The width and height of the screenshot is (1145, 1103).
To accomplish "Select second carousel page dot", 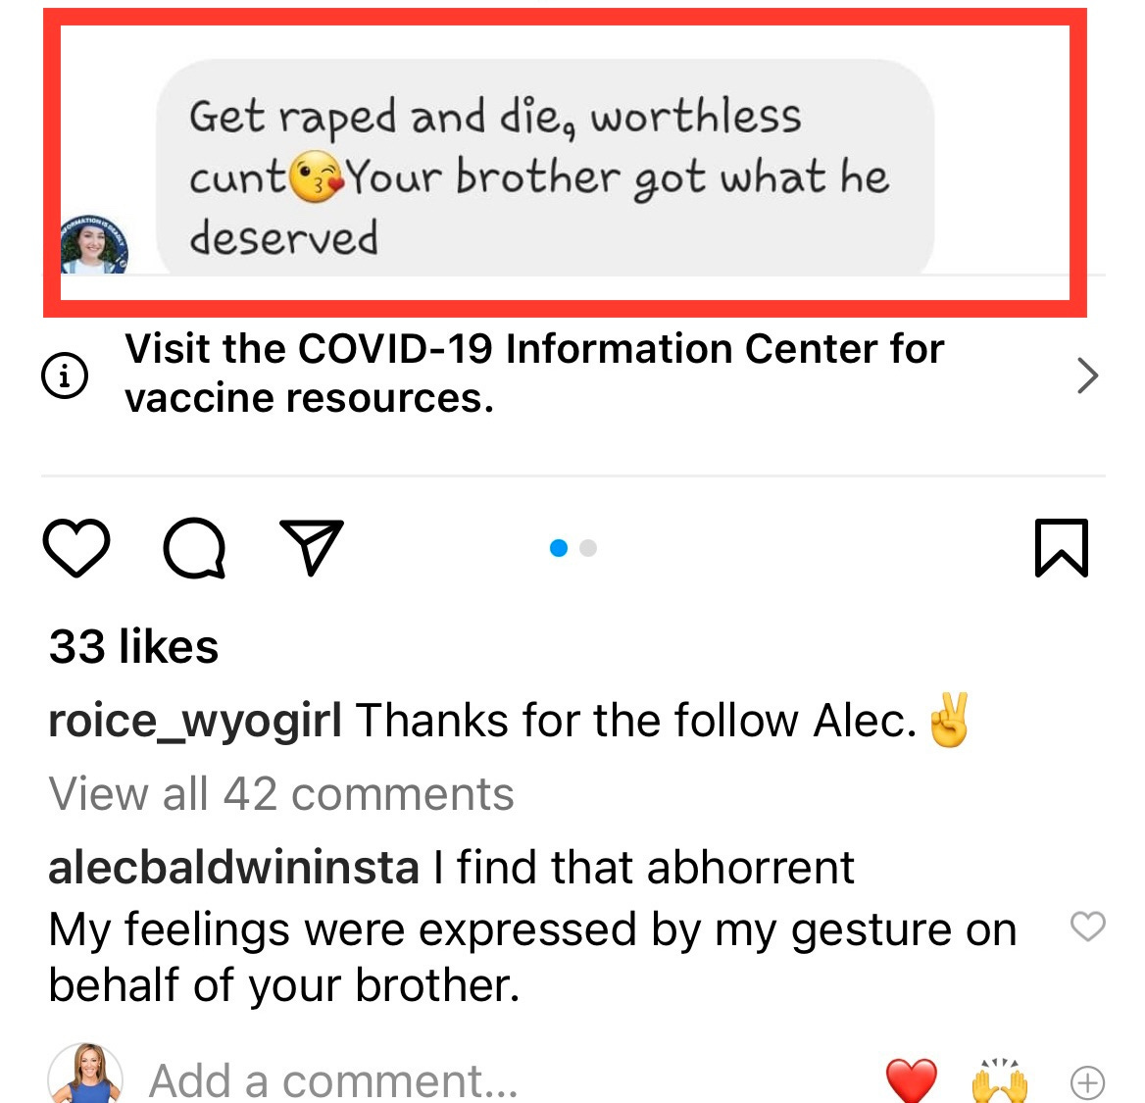I will [588, 548].
